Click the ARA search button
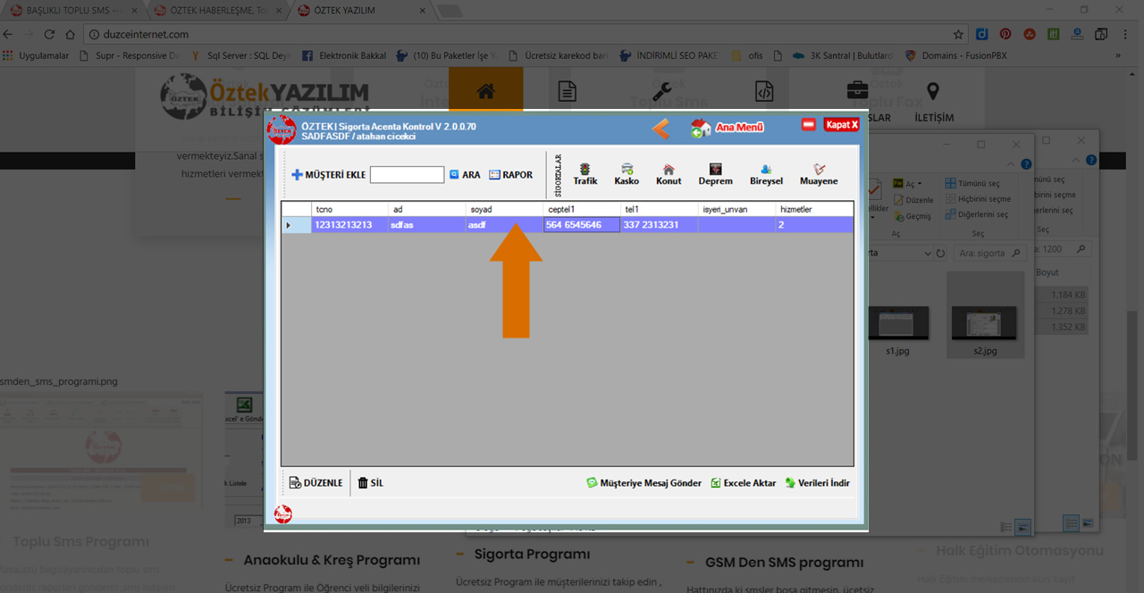The width and height of the screenshot is (1144, 593). click(465, 175)
